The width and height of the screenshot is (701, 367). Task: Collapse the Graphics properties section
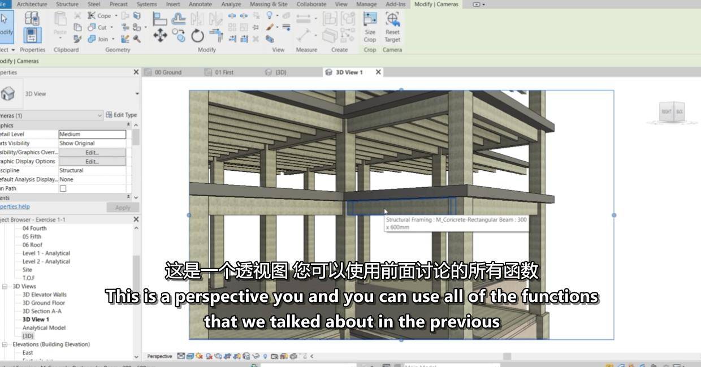pos(128,125)
